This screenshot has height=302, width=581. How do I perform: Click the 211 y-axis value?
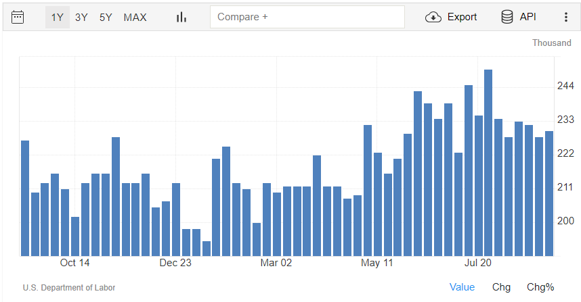tap(566, 187)
